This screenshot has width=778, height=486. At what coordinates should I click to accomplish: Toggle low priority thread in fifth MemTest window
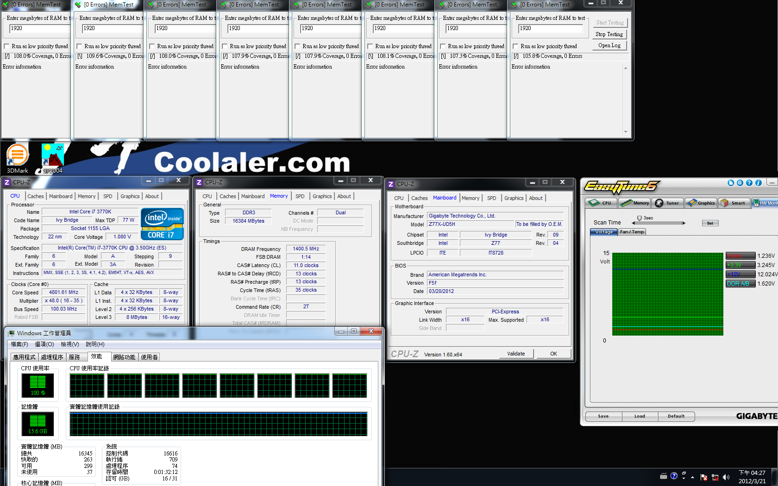[297, 46]
